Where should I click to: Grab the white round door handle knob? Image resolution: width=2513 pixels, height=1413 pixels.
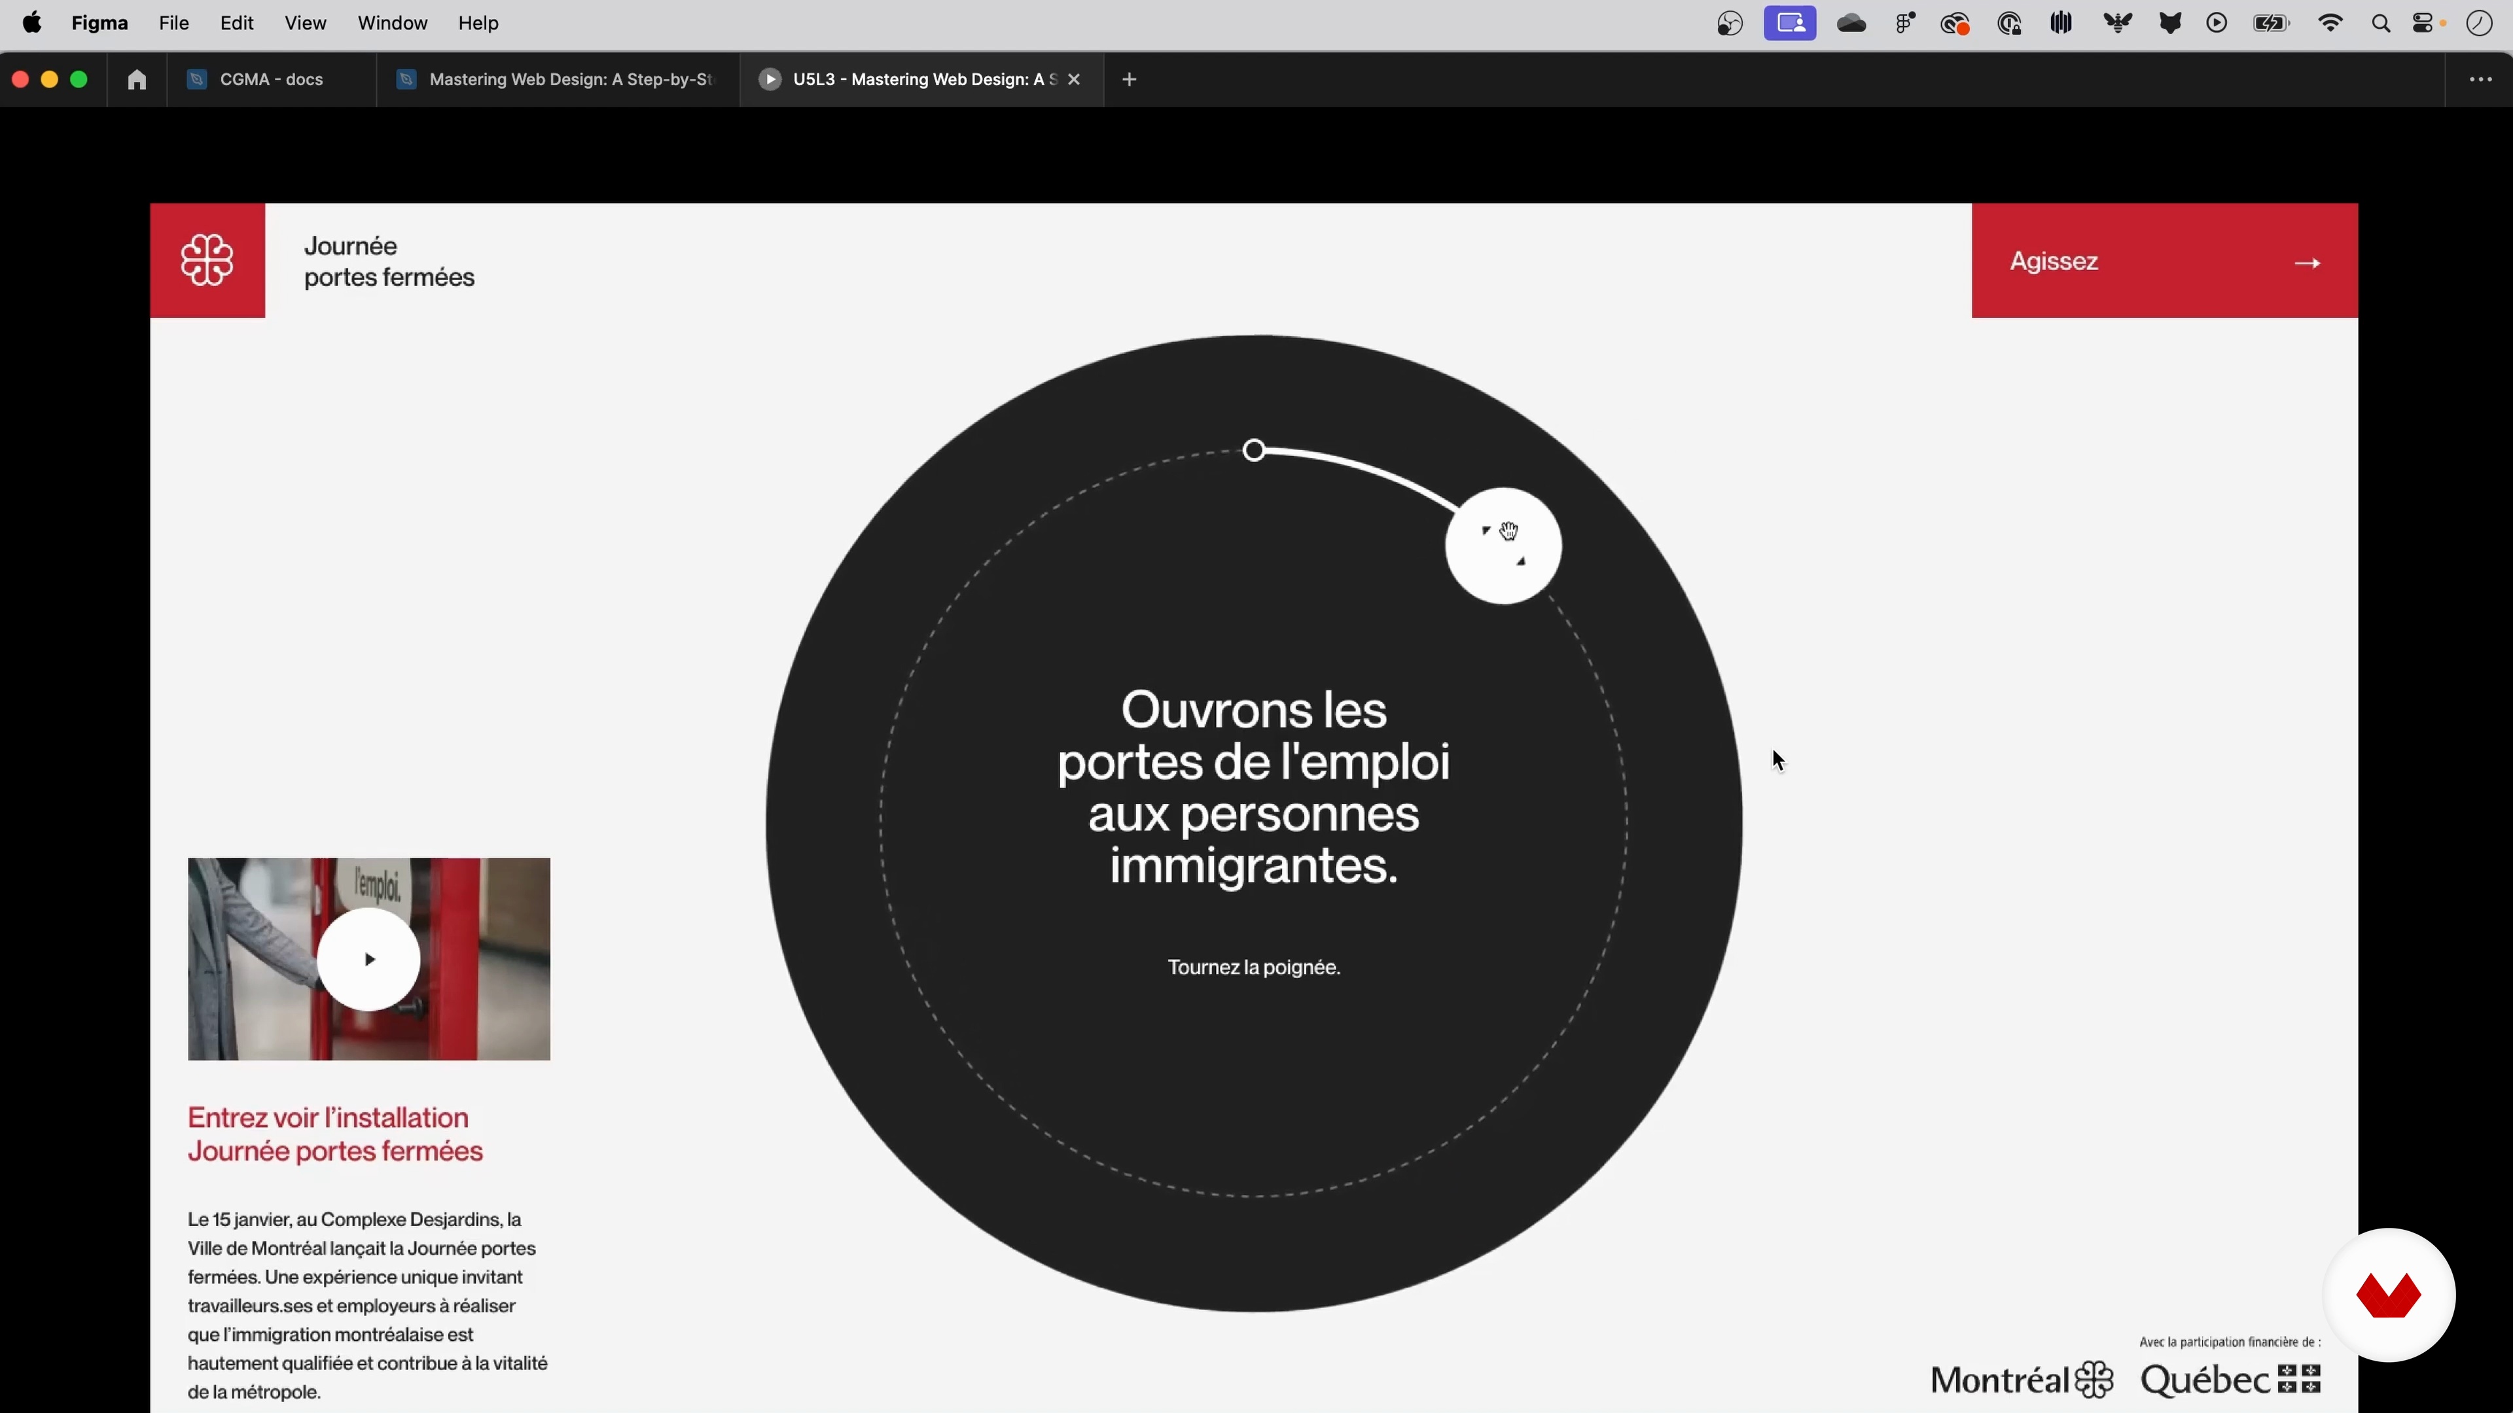pyautogui.click(x=1503, y=546)
